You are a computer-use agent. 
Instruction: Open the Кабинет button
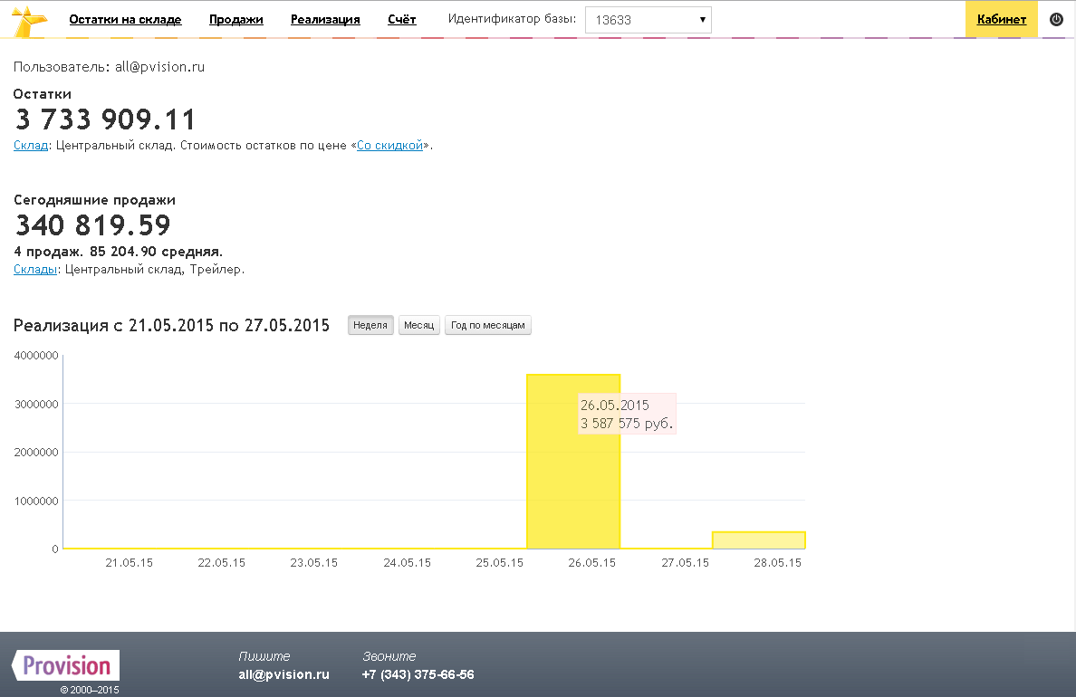point(1001,20)
